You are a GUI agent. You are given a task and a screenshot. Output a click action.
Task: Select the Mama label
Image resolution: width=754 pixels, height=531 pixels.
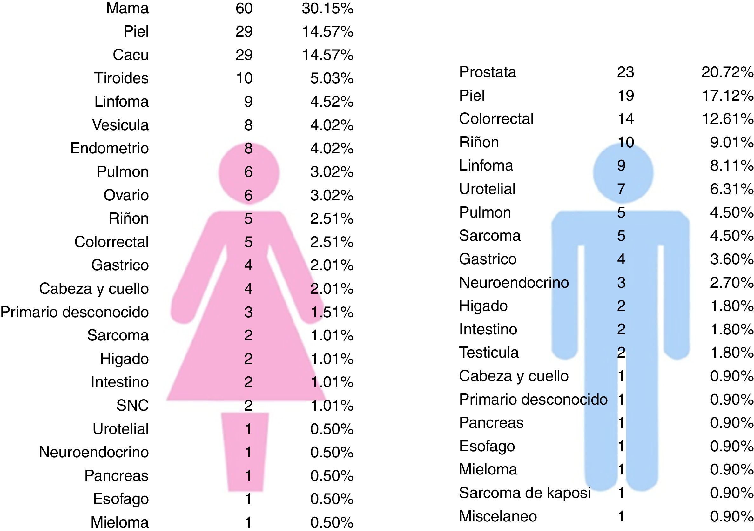coord(127,8)
